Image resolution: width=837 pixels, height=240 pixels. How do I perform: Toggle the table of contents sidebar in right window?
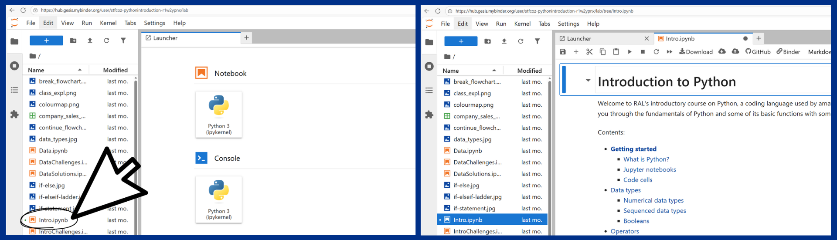click(429, 90)
